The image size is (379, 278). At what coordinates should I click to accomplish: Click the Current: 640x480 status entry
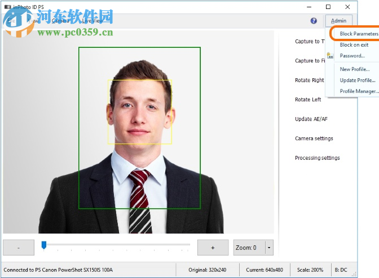265,270
